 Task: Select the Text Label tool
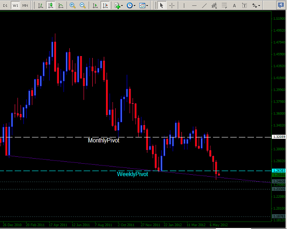coord(244,6)
